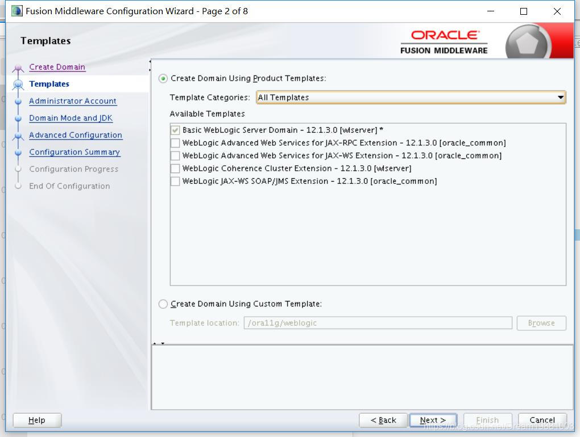Image resolution: width=580 pixels, height=437 pixels.
Task: Open the Create Domain step link
Action: [57, 67]
